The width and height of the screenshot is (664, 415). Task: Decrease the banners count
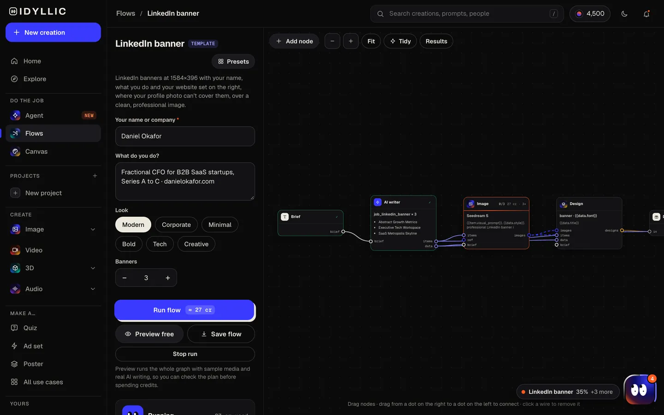tap(125, 278)
